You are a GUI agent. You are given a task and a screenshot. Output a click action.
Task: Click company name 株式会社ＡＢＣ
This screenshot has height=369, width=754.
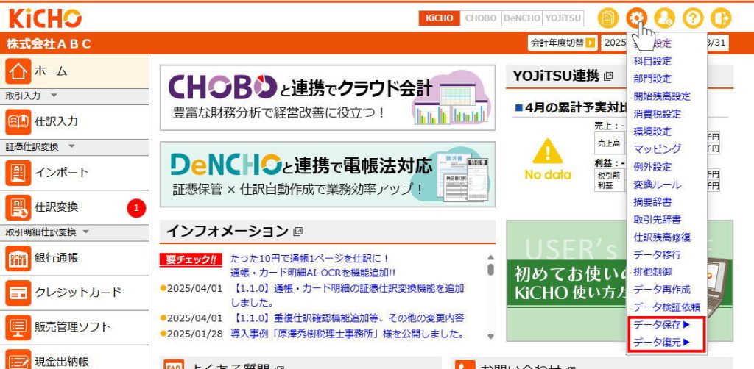pos(49,44)
